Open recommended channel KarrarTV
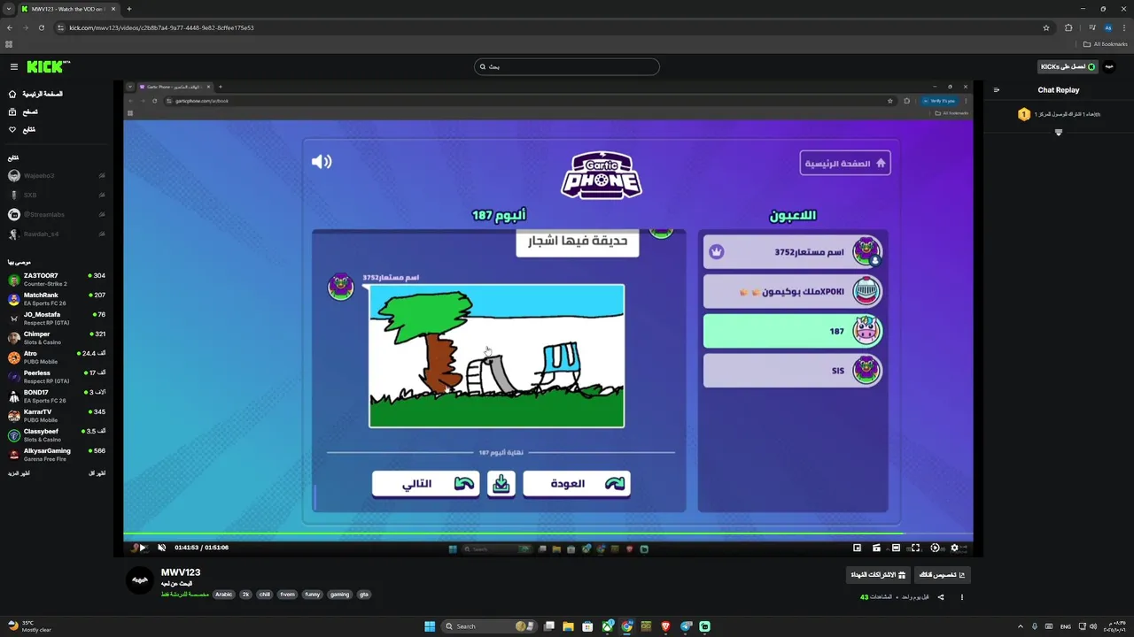Viewport: 1134px width, 637px height. (x=57, y=416)
